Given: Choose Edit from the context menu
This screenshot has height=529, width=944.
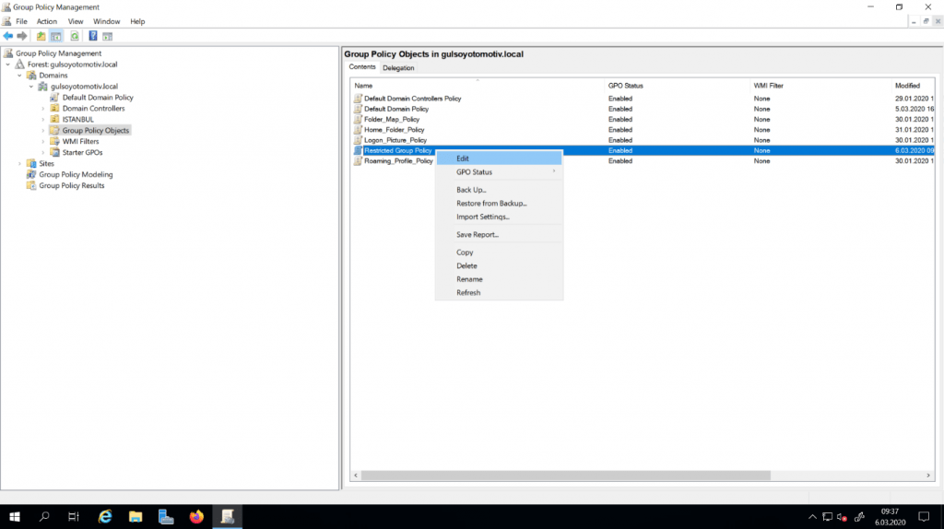Looking at the screenshot, I should [x=463, y=159].
